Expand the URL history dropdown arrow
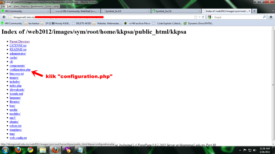Screen dimensions: 275x154 pyautogui.click(x=199, y=17)
